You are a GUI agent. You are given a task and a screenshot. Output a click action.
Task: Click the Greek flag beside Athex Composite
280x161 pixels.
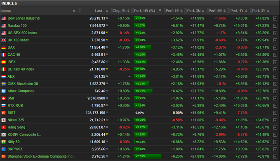(x=4, y=91)
